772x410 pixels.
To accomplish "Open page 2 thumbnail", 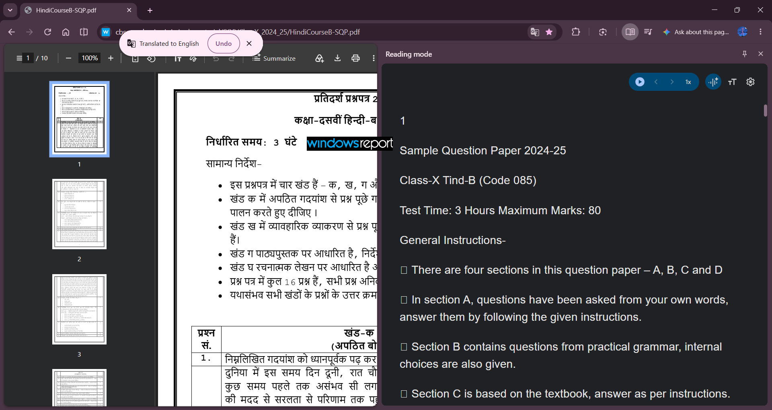I will [x=79, y=214].
